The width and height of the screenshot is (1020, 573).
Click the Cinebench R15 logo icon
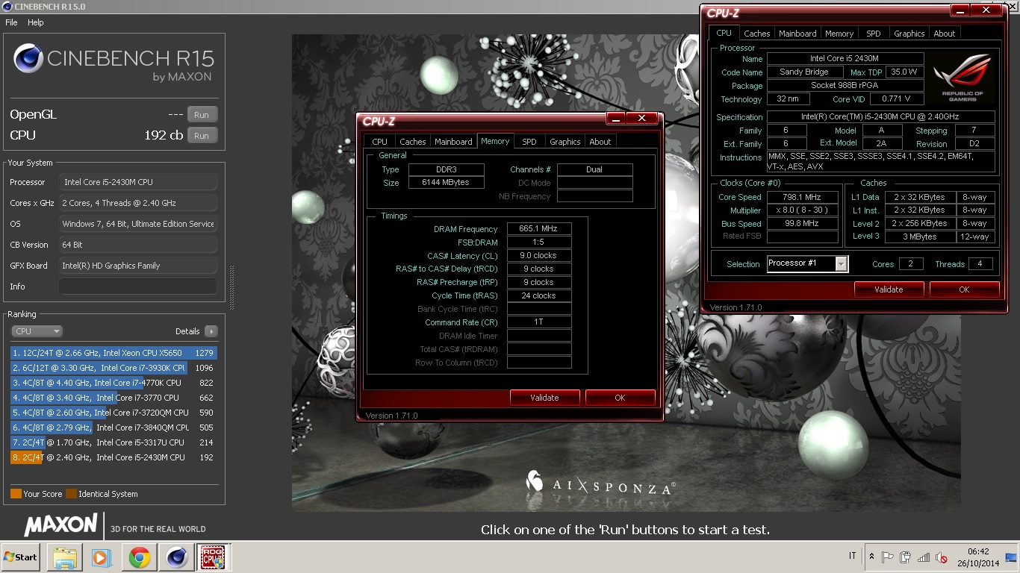(x=28, y=58)
